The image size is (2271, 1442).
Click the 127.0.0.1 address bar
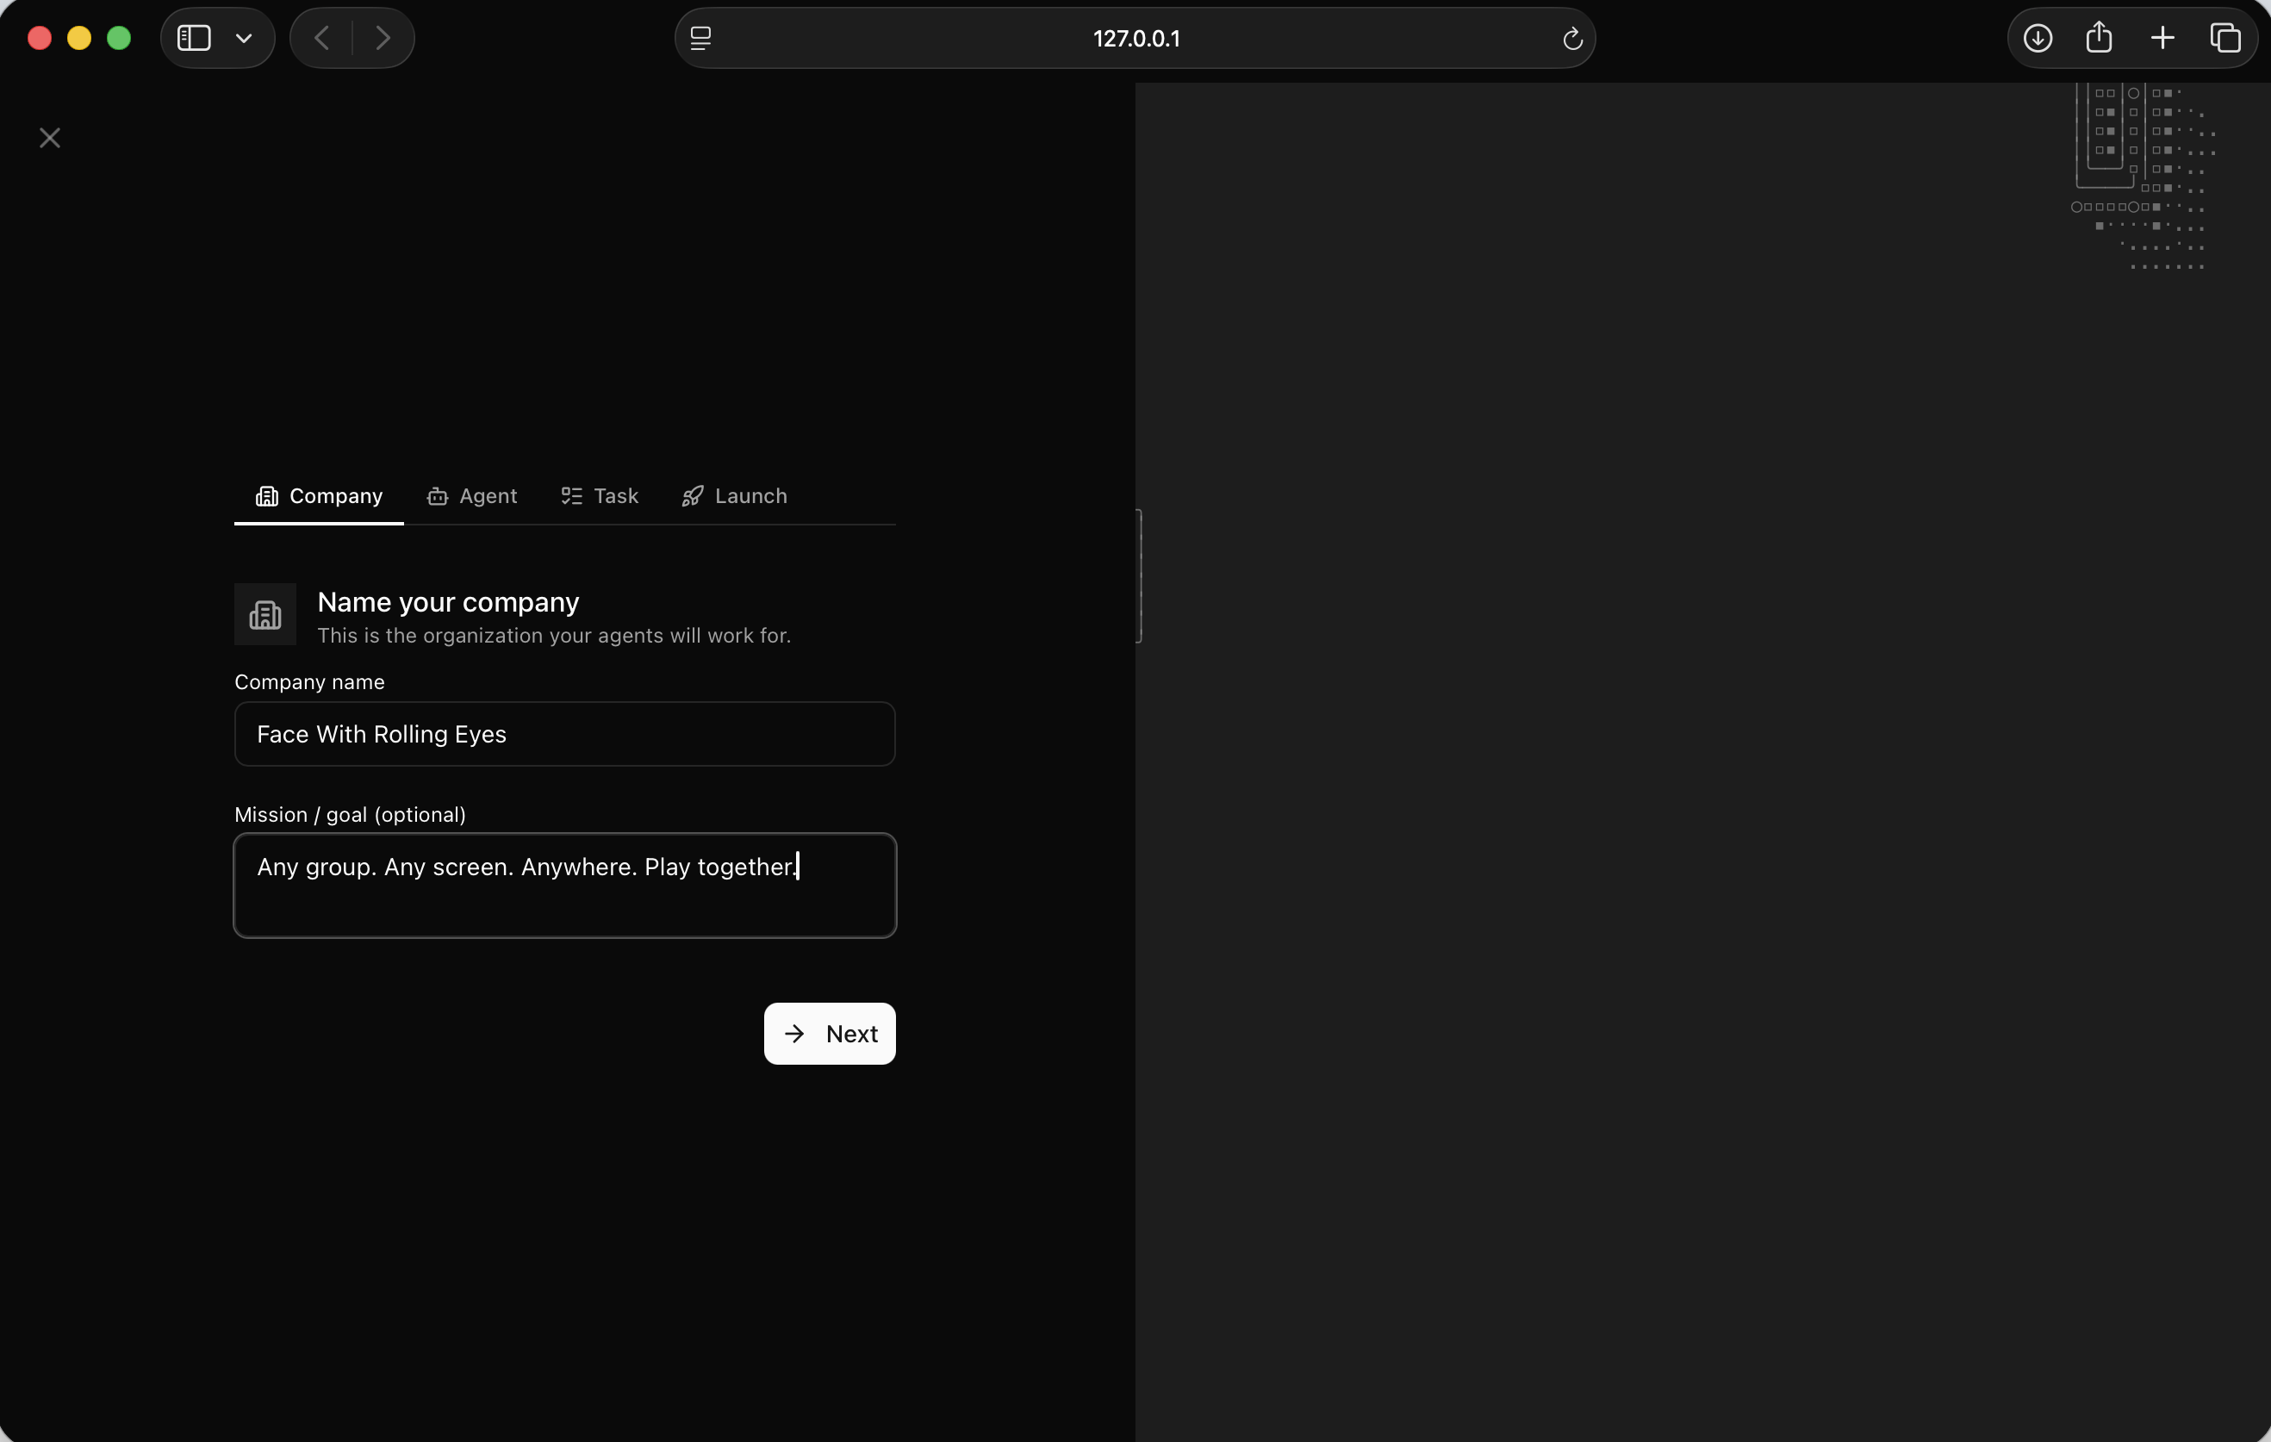(x=1135, y=39)
